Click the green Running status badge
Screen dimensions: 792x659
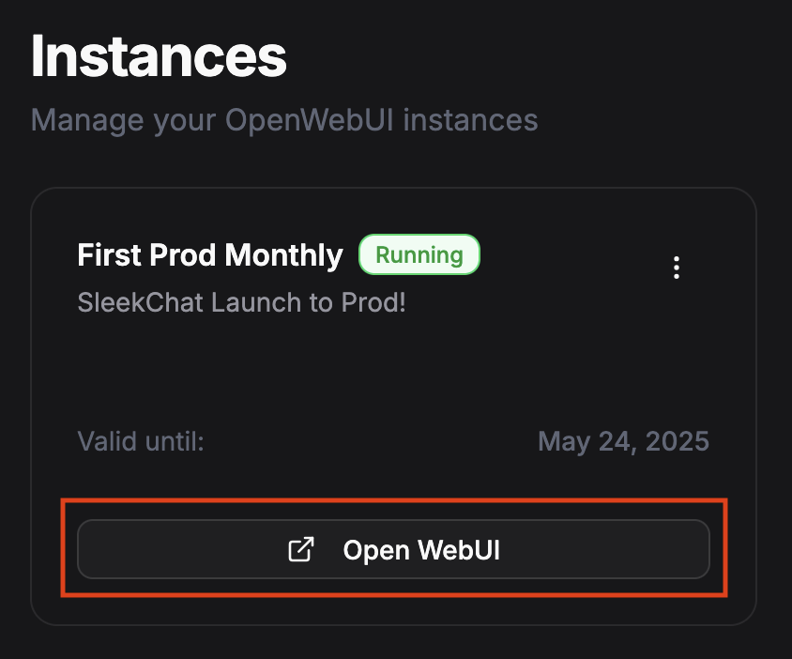[x=419, y=255]
